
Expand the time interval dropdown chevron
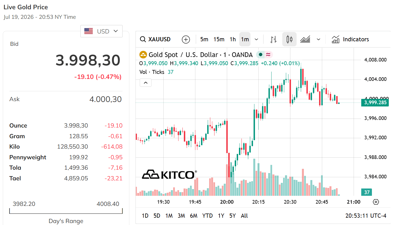256,39
